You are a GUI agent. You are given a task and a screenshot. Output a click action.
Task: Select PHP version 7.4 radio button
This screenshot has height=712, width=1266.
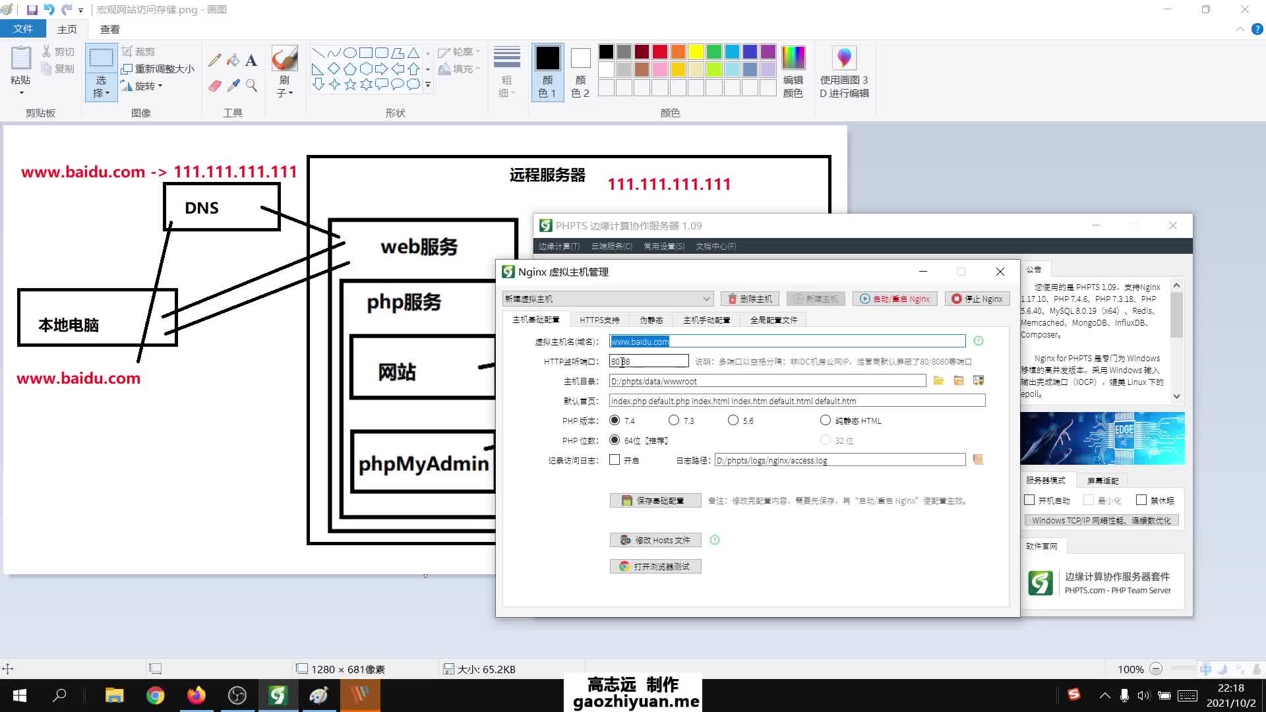pos(615,420)
